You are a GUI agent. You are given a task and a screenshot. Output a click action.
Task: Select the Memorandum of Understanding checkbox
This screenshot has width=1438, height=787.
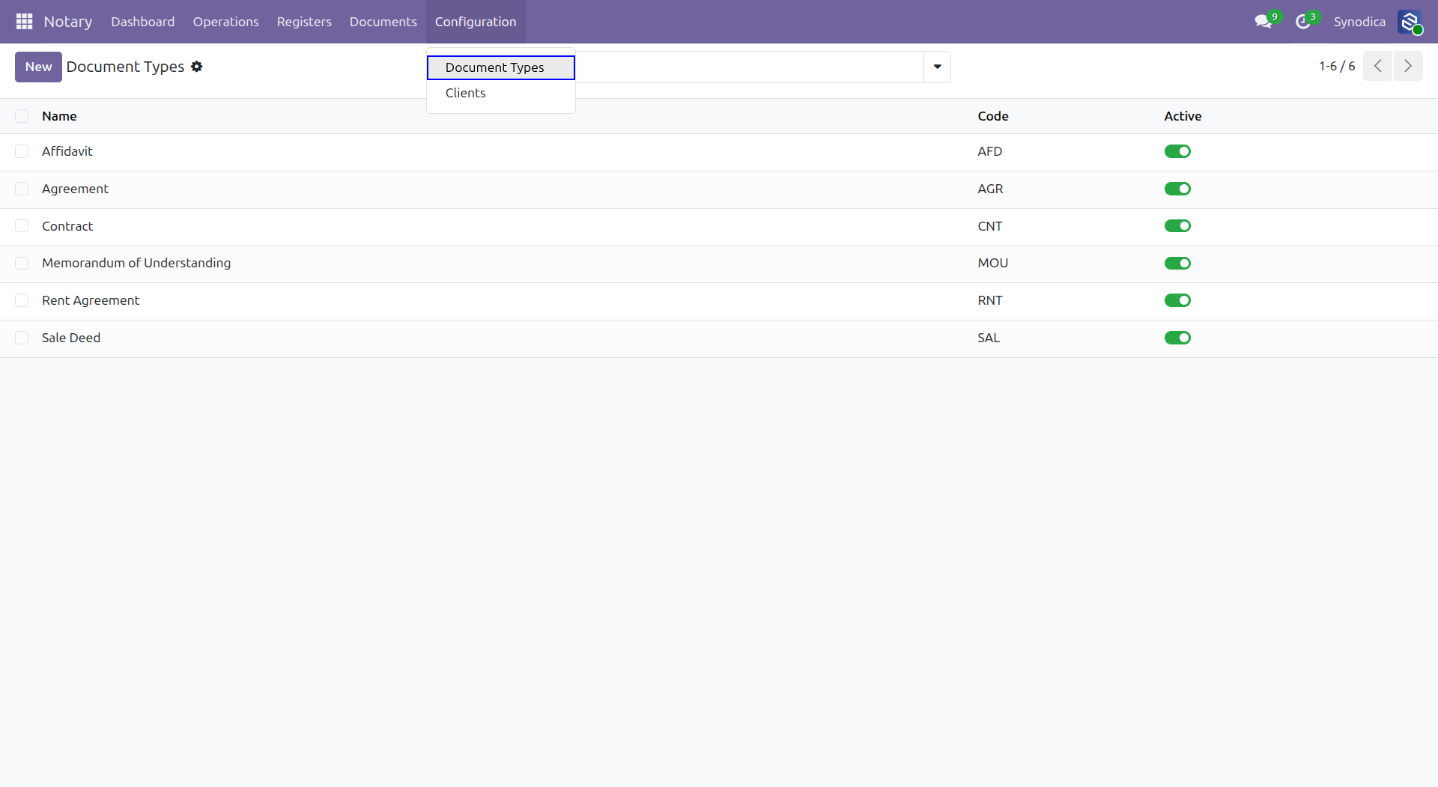click(x=22, y=263)
